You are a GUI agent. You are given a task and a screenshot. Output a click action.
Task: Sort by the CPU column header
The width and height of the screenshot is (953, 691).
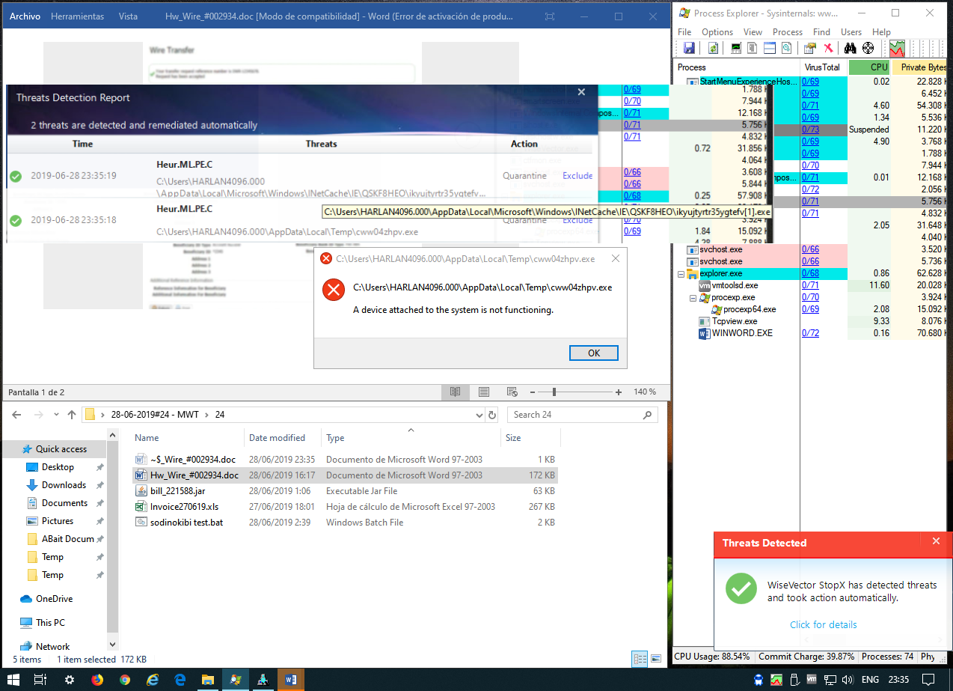[870, 67]
